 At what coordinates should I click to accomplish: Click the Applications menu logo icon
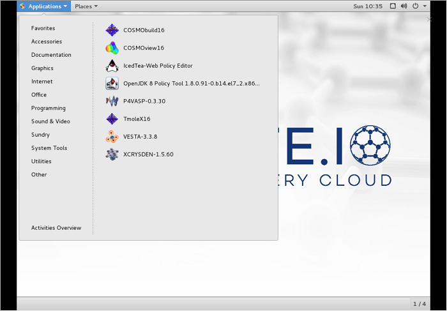(22, 6)
